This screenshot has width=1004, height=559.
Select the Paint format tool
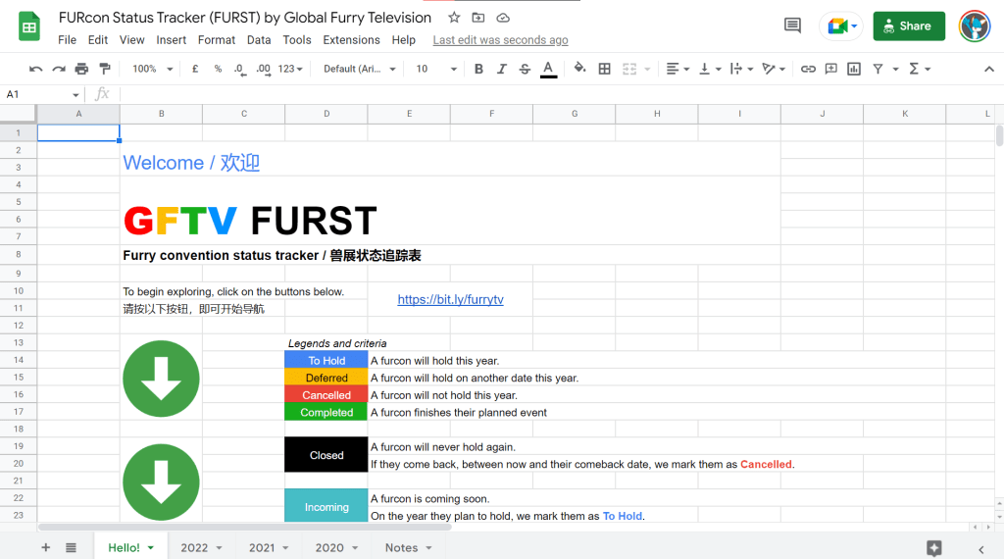[x=105, y=69]
